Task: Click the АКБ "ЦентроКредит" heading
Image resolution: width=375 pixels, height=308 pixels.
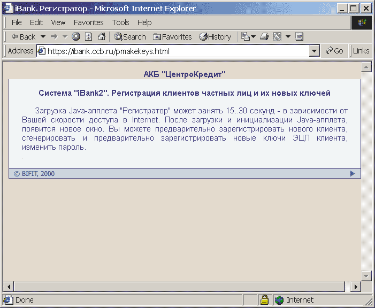Action: coord(185,74)
